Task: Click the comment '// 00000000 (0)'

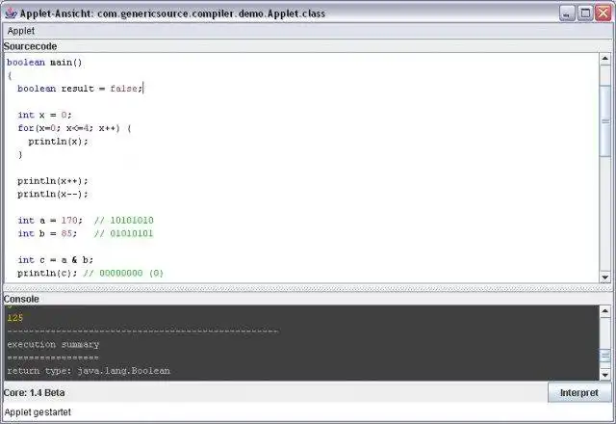Action: (123, 273)
